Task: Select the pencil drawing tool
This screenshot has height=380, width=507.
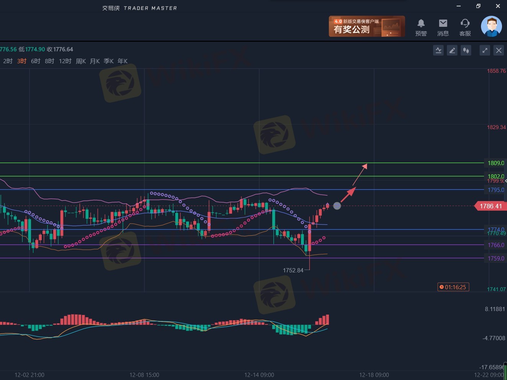Action: click(452, 51)
